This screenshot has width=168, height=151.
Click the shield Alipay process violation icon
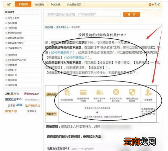[x=132, y=92]
